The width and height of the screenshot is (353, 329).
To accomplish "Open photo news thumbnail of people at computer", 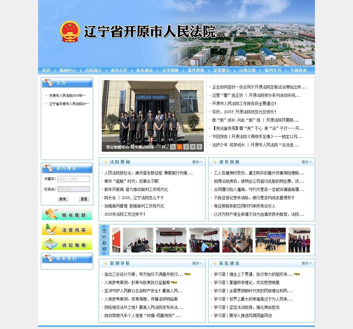I will [138, 240].
